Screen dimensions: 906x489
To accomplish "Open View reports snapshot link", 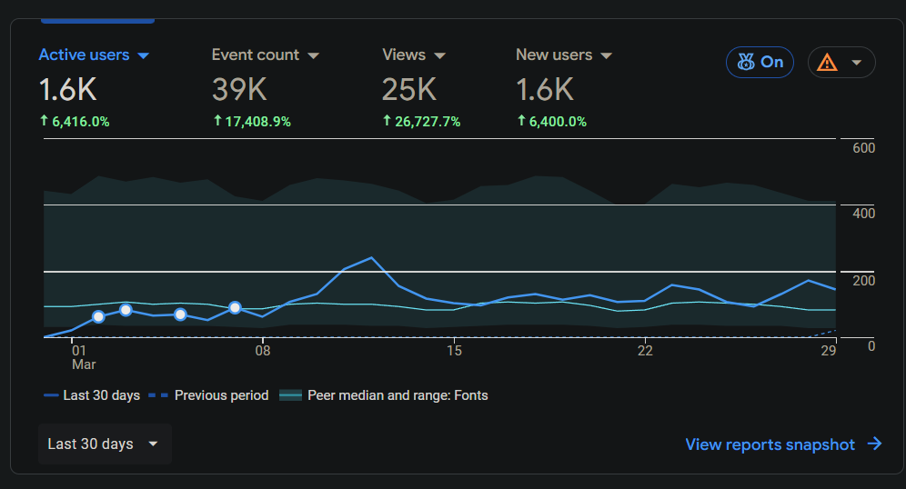I will (x=783, y=444).
